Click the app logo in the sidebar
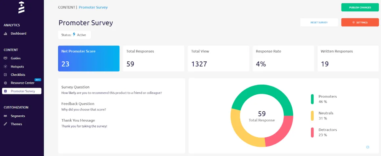This screenshot has width=381, height=156. (x=21, y=8)
